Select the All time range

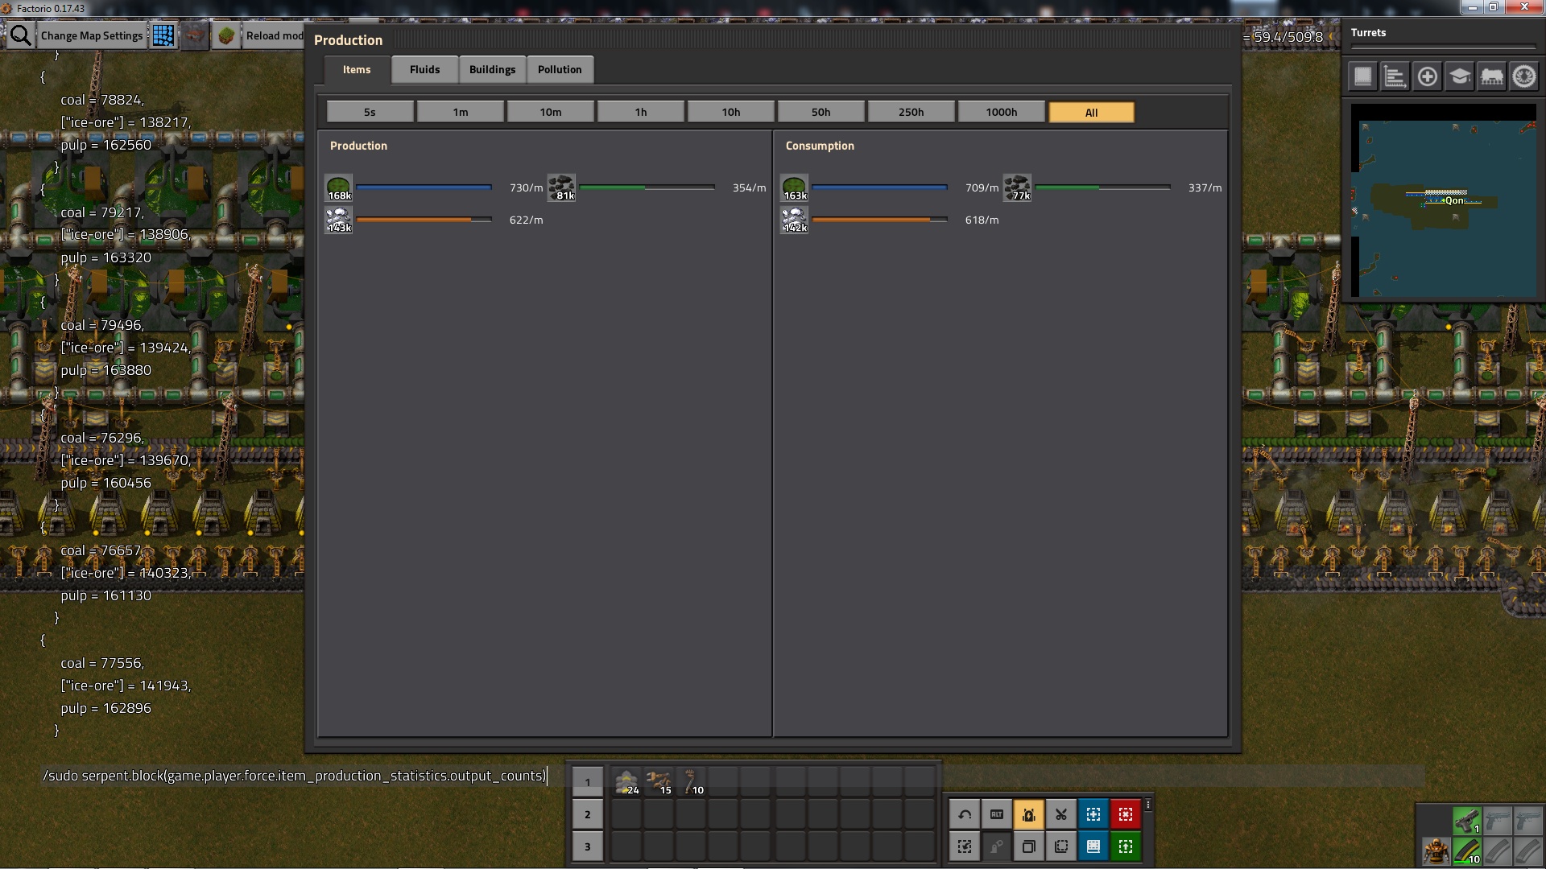[x=1092, y=112]
